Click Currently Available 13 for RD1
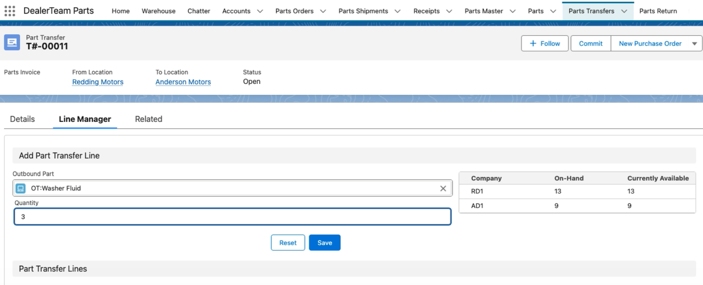Viewport: 703px width, 285px height. coord(631,191)
